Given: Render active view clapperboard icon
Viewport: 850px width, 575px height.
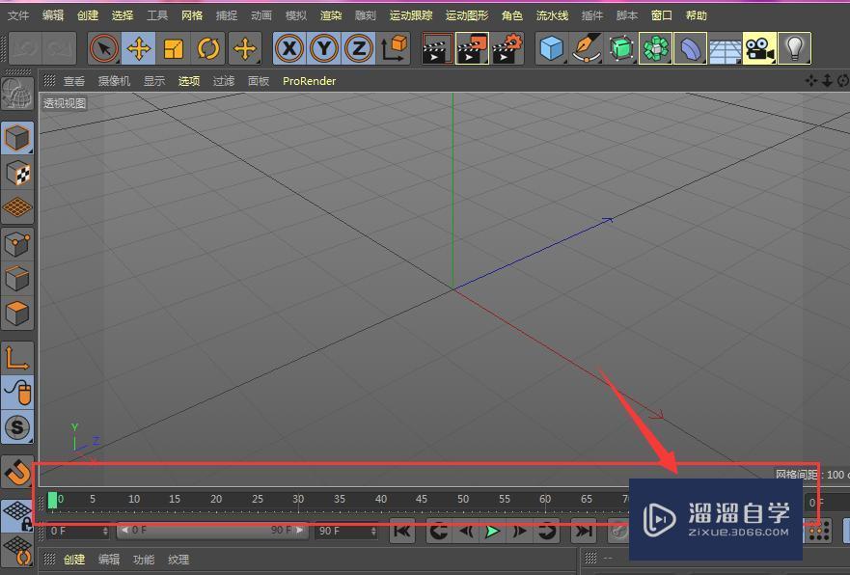Looking at the screenshot, I should [437, 49].
